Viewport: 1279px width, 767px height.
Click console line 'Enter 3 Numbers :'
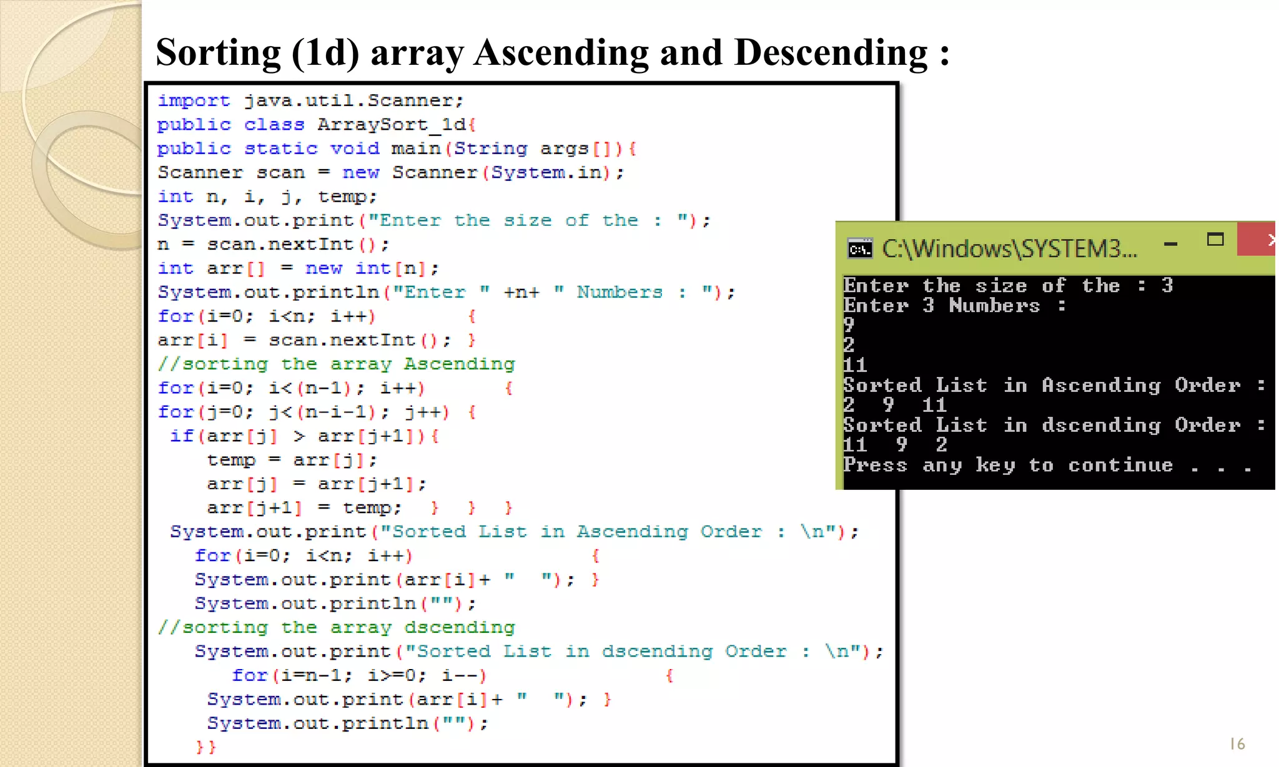click(954, 306)
